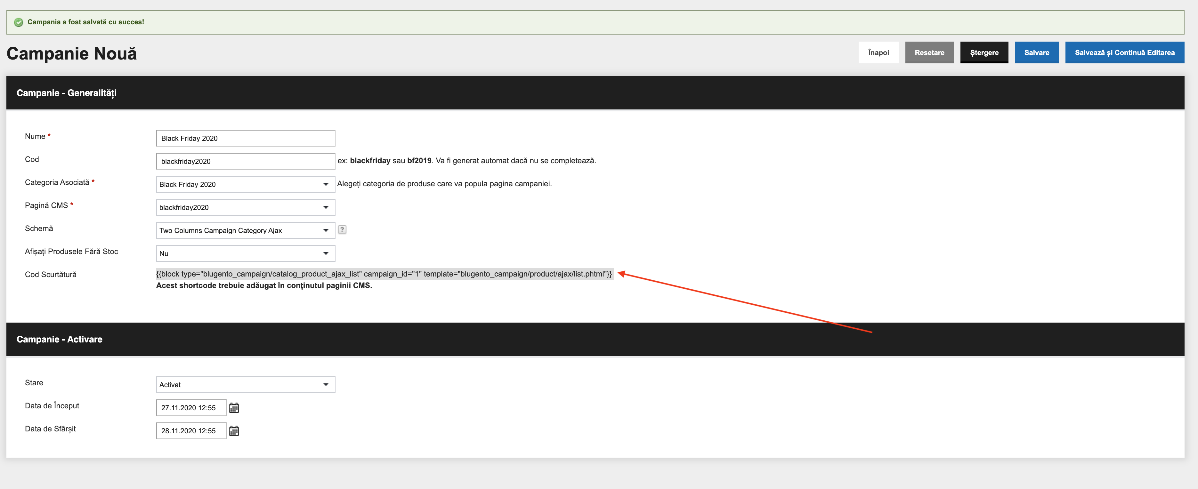Open the Categoria Asociată dropdown

coord(246,185)
